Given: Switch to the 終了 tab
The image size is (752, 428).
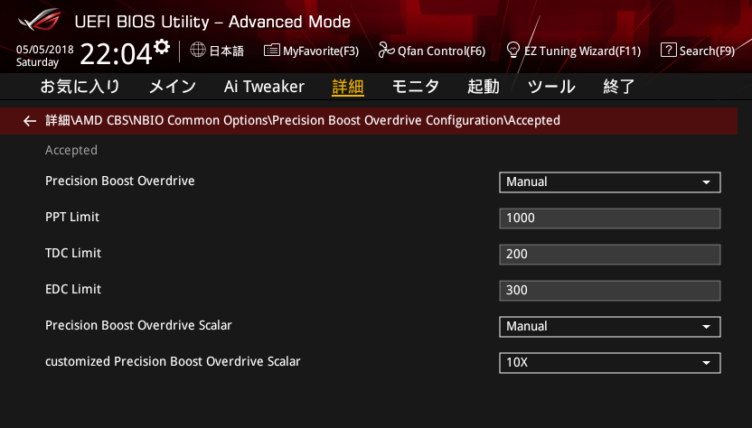Looking at the screenshot, I should [618, 87].
